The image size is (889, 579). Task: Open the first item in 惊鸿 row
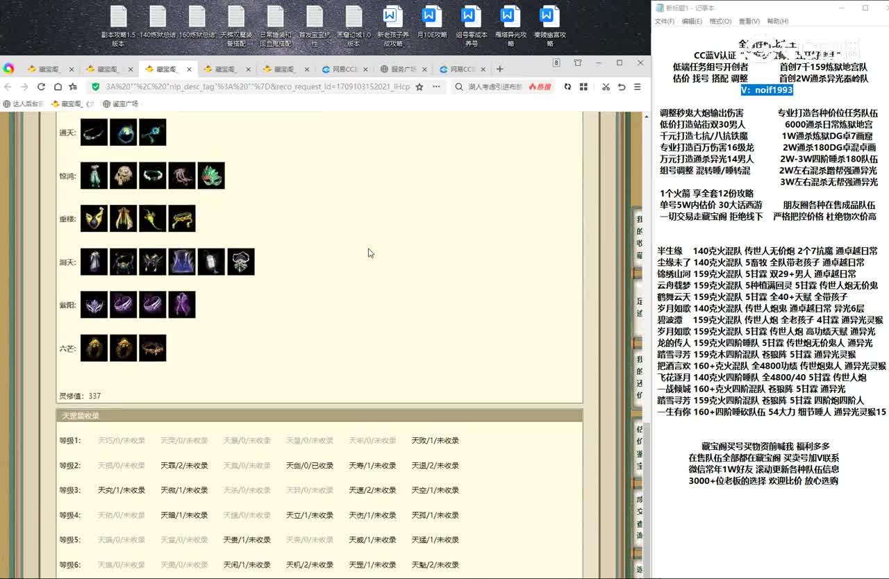pyautogui.click(x=94, y=176)
